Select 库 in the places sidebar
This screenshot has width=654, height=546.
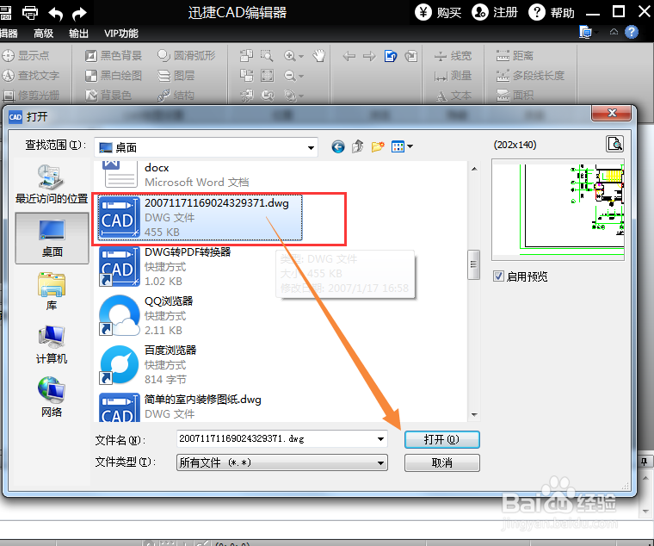52,291
